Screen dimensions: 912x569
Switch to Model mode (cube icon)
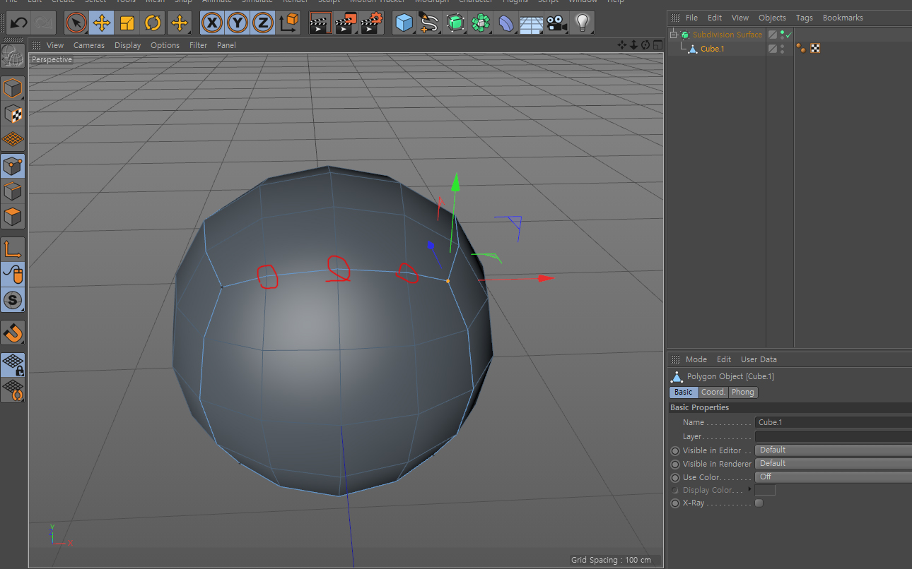pos(13,89)
